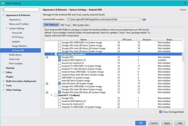Uncheck Android SDK Platform 23
Viewport: 188px width, 126px height.
60,60
